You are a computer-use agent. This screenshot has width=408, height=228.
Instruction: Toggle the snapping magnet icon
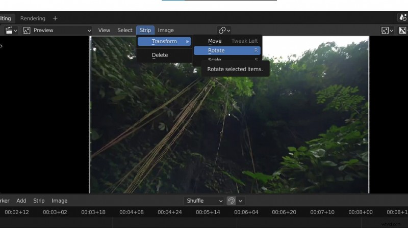pos(231,201)
